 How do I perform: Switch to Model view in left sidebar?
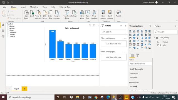pos(3,36)
